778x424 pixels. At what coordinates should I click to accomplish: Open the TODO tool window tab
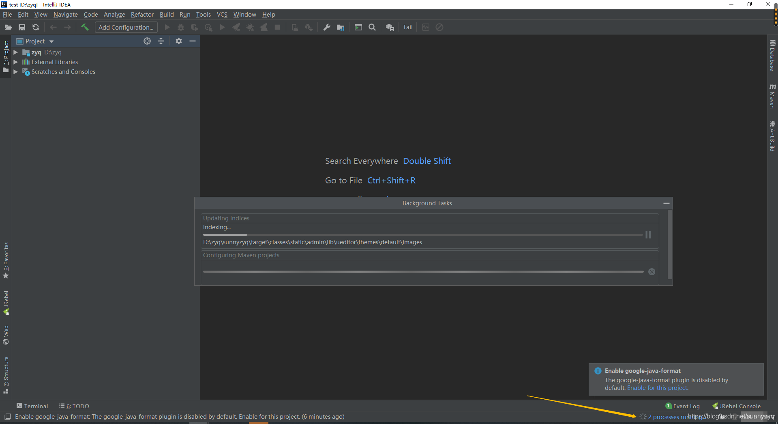pos(74,406)
